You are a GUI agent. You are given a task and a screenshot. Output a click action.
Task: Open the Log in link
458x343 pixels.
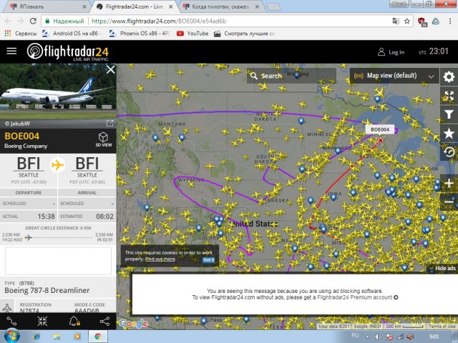tap(391, 52)
